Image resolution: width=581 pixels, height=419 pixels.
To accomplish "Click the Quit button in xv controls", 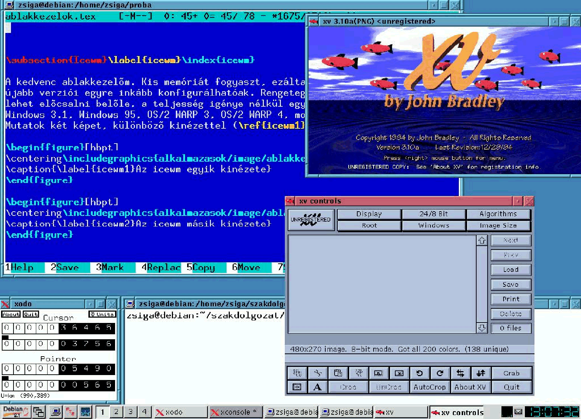I will 511,387.
